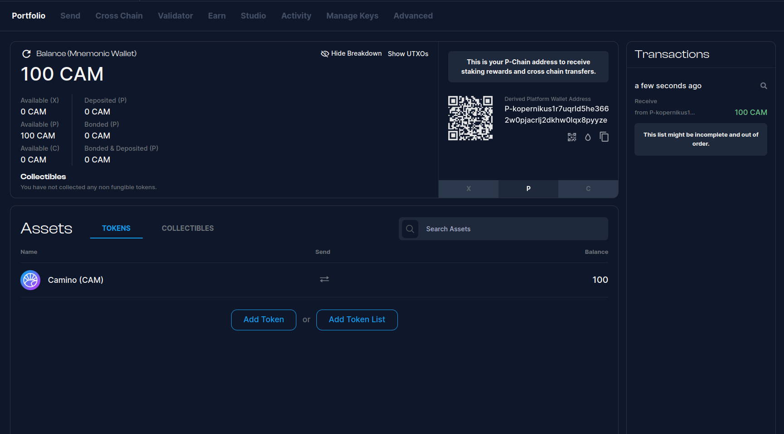
Task: Click the Camino send arrows icon
Action: (324, 280)
